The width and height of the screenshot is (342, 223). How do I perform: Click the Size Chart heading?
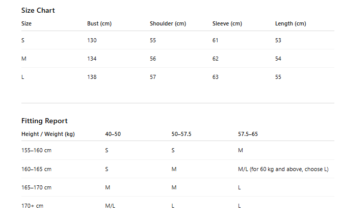point(38,11)
